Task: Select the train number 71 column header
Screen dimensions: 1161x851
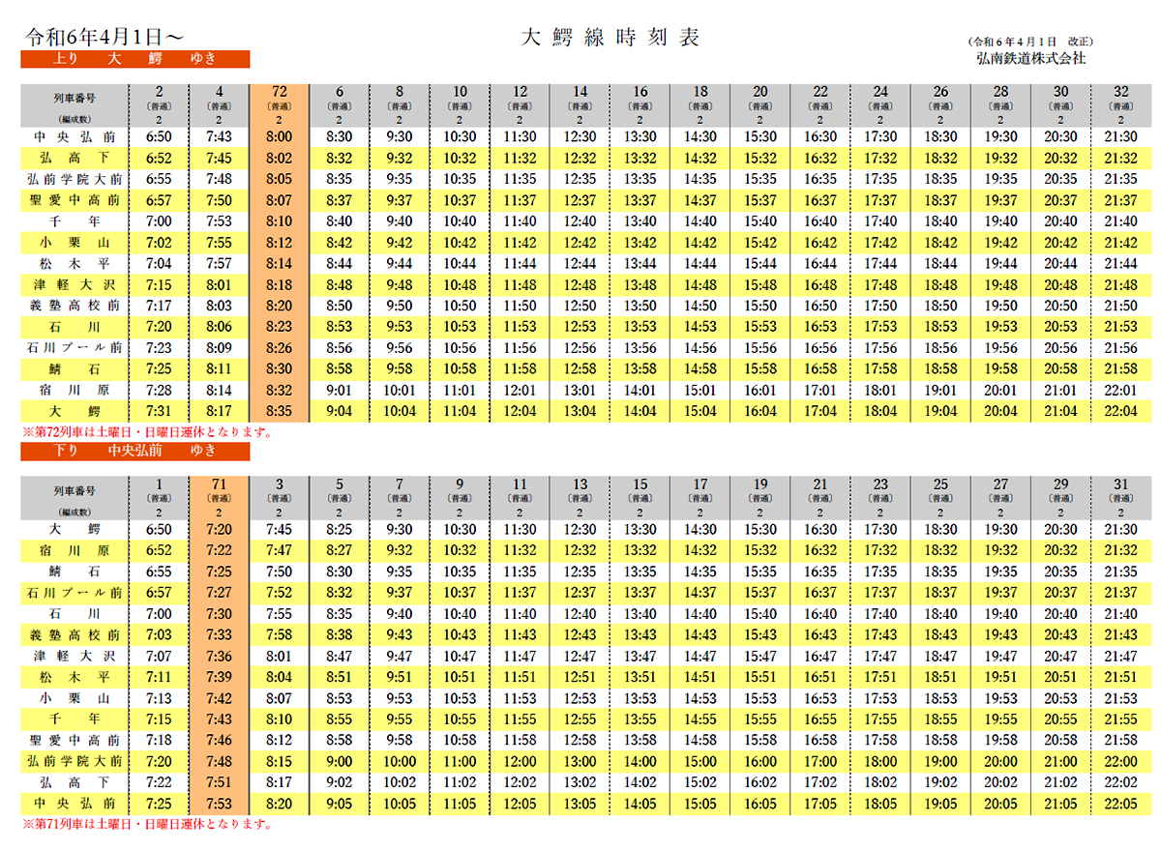Action: (219, 484)
